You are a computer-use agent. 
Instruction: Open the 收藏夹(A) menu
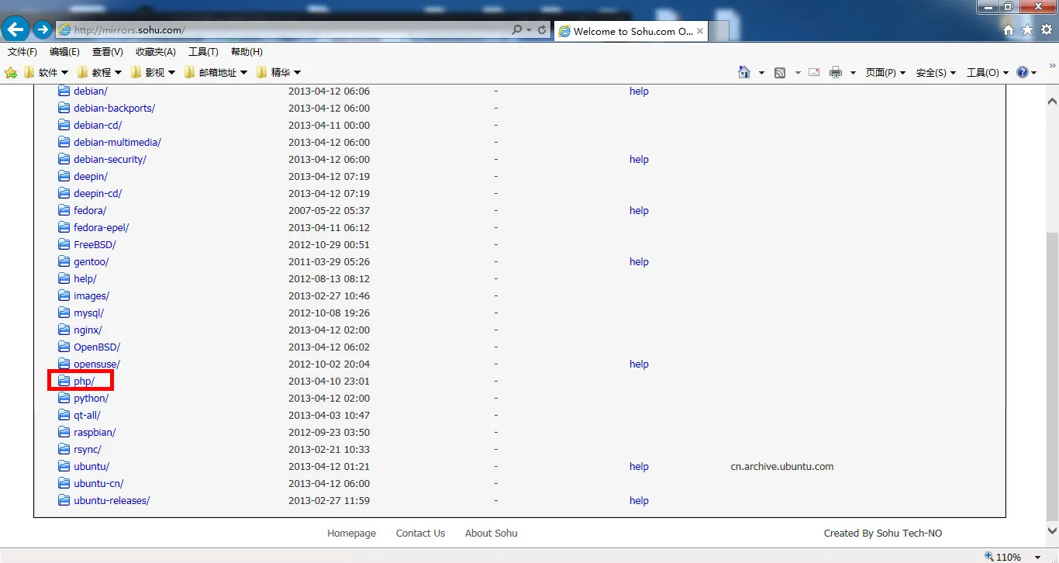[156, 52]
